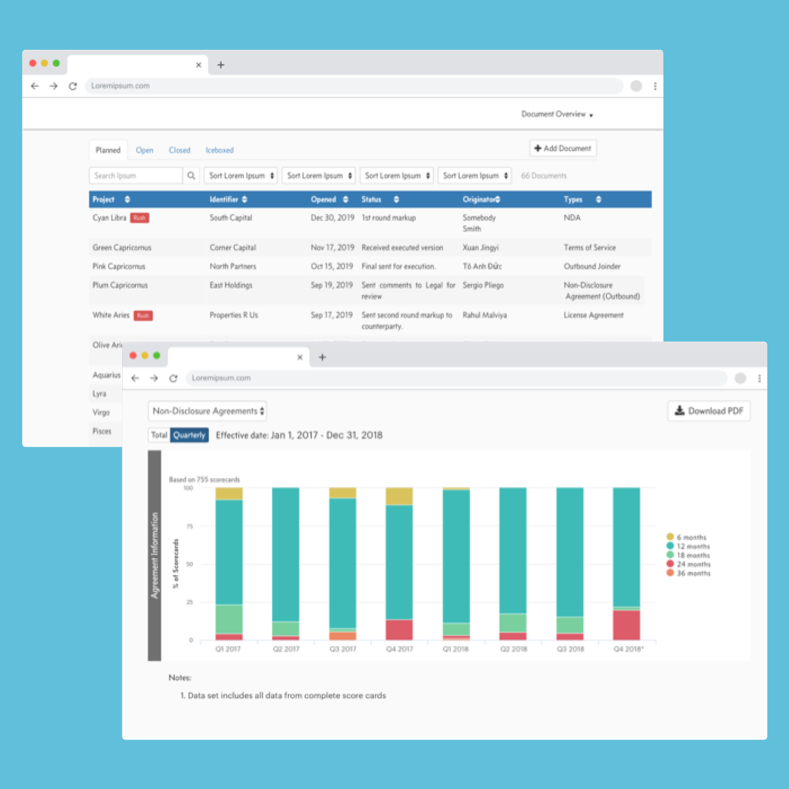This screenshot has height=789, width=789.
Task: Click the front window address bar
Action: 456,378
